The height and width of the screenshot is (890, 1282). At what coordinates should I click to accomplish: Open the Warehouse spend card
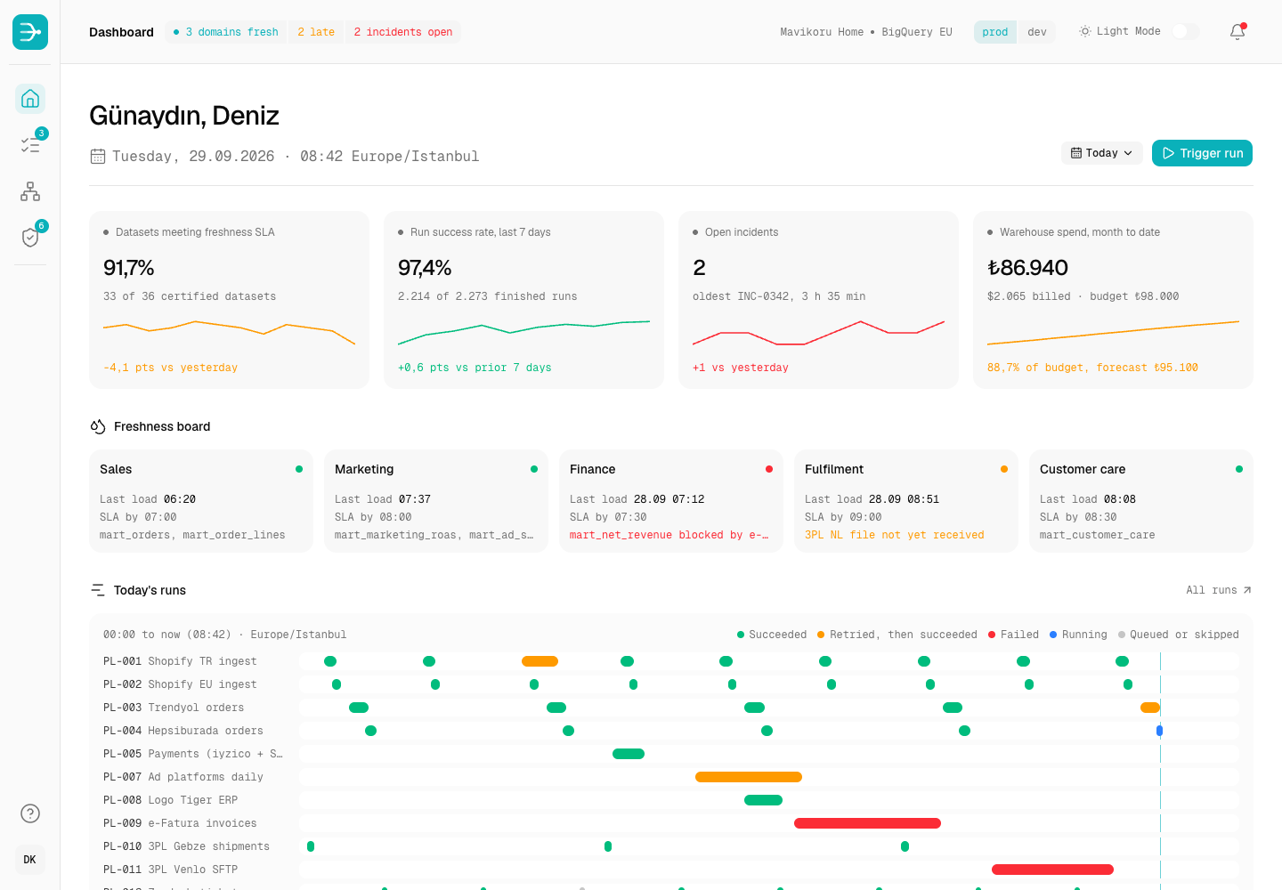(1113, 300)
